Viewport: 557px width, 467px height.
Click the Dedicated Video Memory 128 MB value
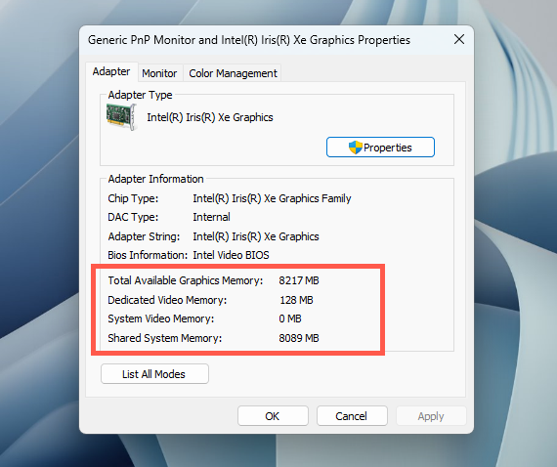(x=296, y=300)
